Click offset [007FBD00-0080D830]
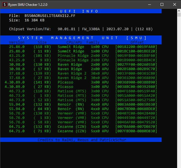Viewport: 181px width, 168px height. [x=136, y=131]
